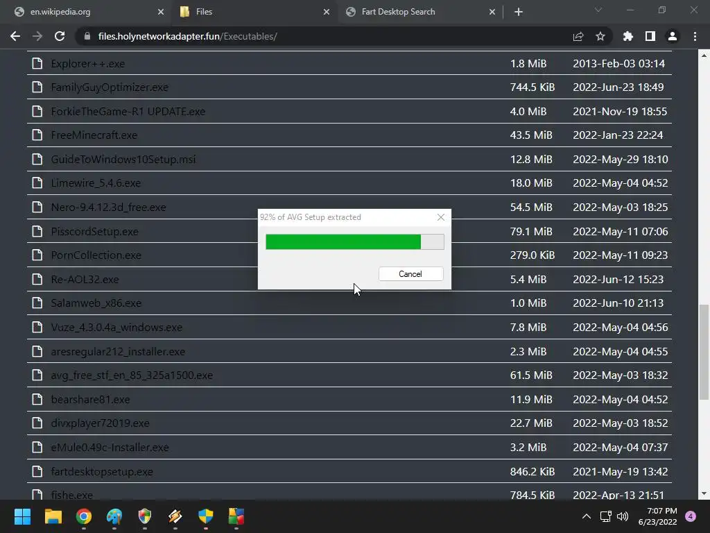The height and width of the screenshot is (533, 710).
Task: Toggle the browser side panel
Action: 650,36
